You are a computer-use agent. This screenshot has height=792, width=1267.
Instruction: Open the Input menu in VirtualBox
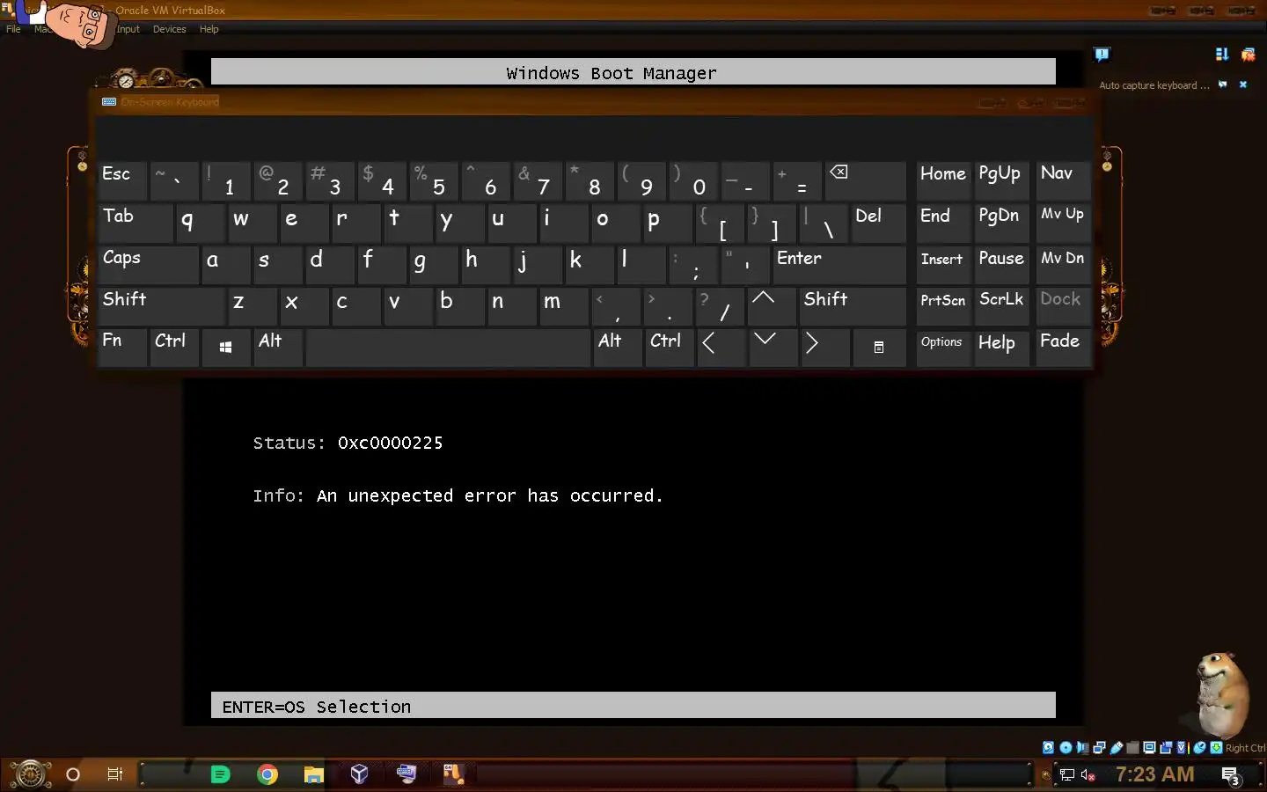pos(128,29)
